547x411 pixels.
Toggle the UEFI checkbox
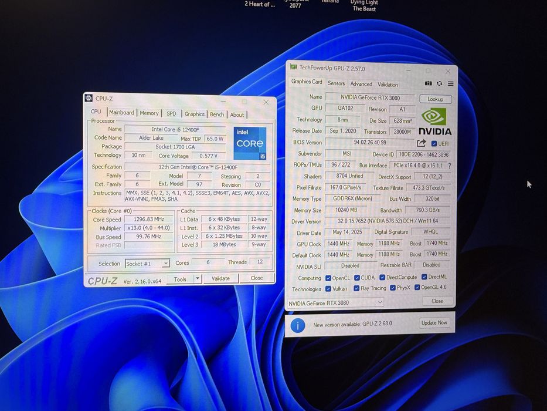pyautogui.click(x=434, y=144)
